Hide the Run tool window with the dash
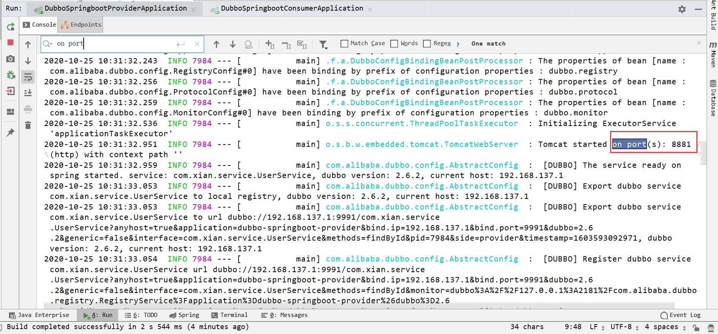Viewport: 718px width, 334px height. [698, 9]
